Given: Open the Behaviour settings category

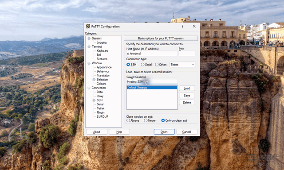Looking at the screenshot, I should pyautogui.click(x=103, y=71).
